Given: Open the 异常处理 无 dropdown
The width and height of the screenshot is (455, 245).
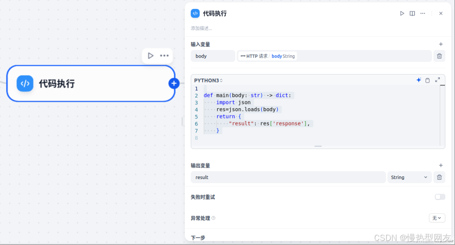Looking at the screenshot, I should [437, 218].
